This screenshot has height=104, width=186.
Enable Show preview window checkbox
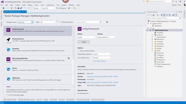click(x=79, y=51)
